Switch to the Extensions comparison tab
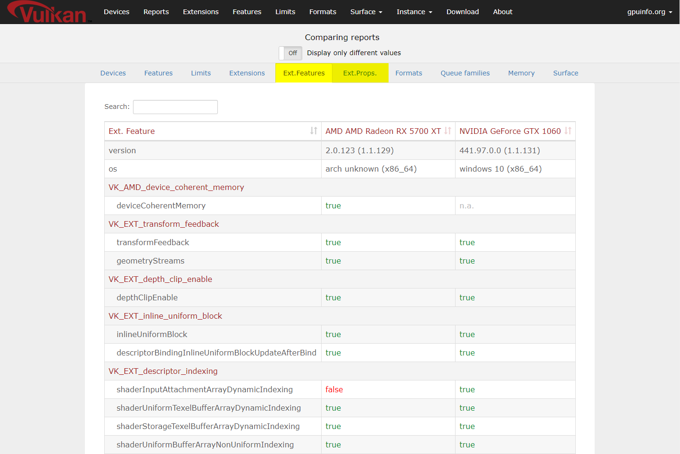The image size is (680, 454). (247, 73)
